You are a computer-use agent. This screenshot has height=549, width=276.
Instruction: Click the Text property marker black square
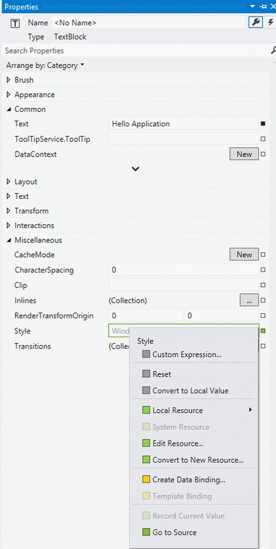(x=263, y=124)
